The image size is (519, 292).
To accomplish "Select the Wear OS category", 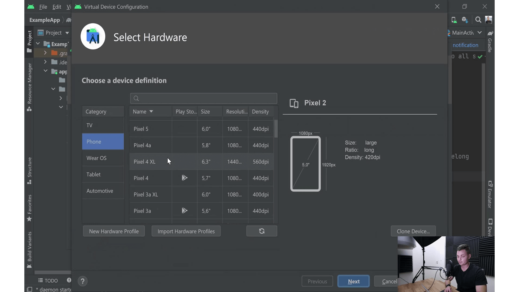I will pos(97,158).
